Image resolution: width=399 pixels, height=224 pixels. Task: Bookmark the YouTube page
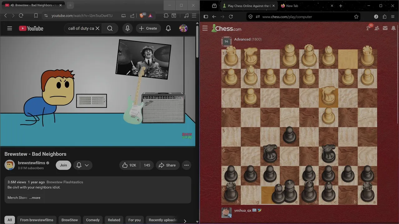[x=36, y=16]
